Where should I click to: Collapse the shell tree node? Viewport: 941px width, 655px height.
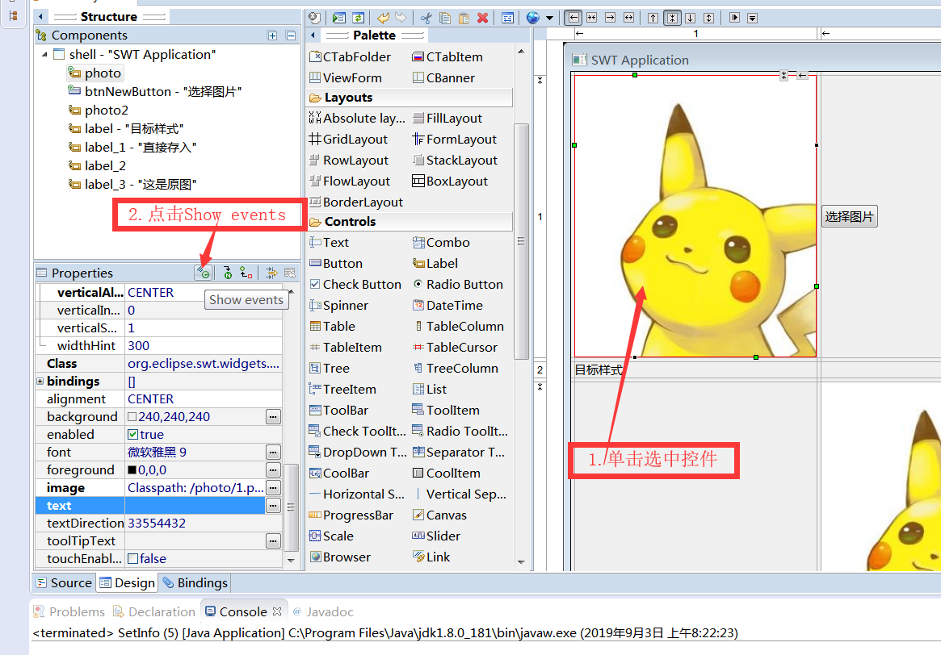(44, 55)
